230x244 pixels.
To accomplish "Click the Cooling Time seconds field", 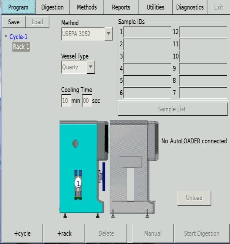I will coord(87,101).
